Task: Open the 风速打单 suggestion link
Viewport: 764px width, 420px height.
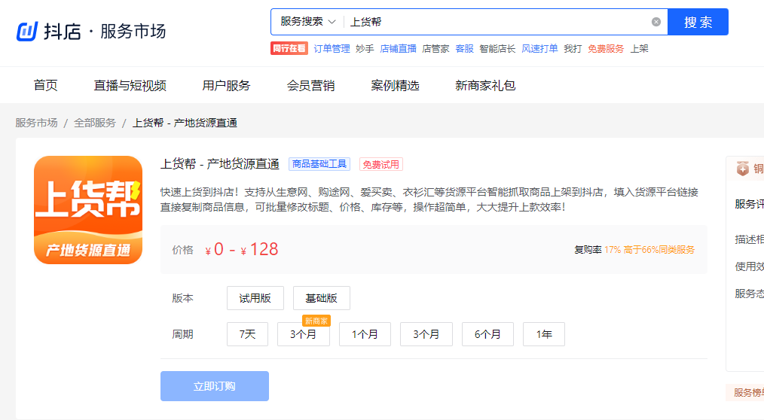Action: tap(539, 49)
